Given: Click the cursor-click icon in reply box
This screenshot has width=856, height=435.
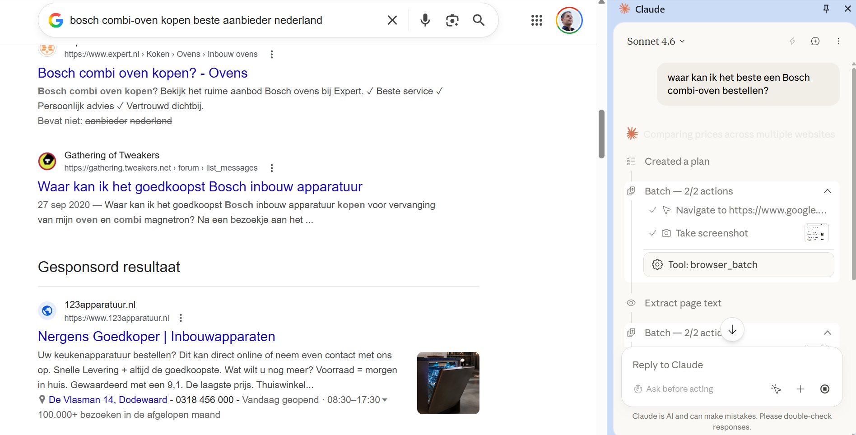Looking at the screenshot, I should click(x=776, y=389).
